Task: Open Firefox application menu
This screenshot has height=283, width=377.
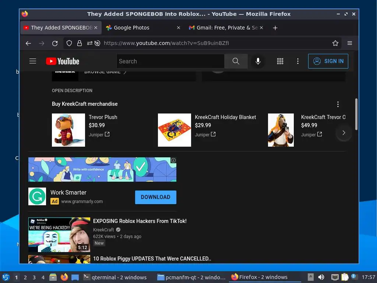Action: (350, 43)
